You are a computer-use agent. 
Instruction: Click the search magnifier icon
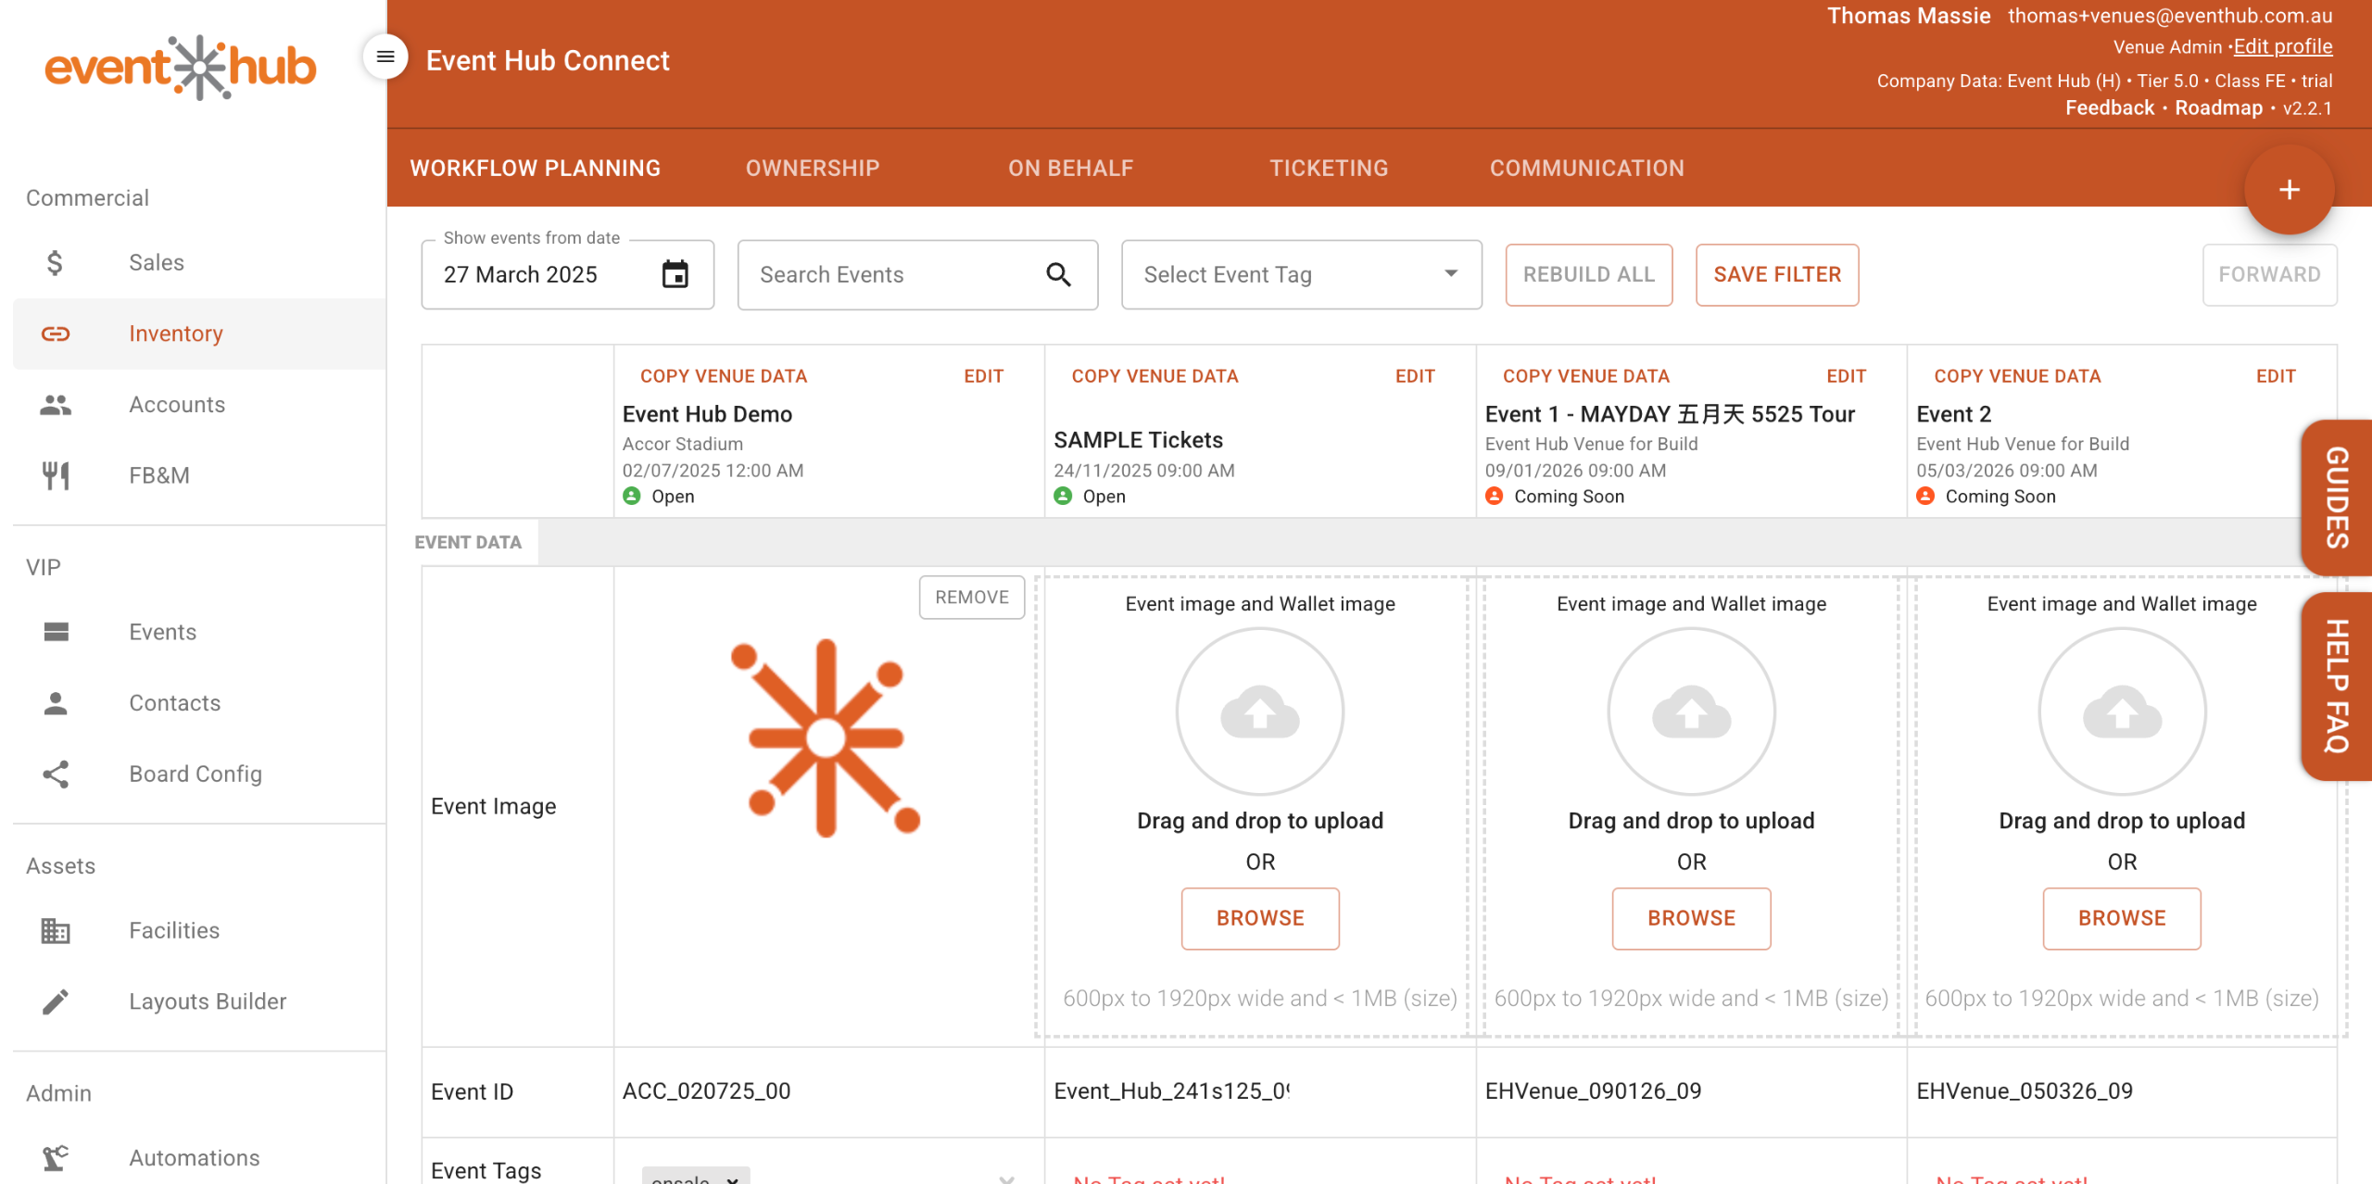tap(1058, 274)
